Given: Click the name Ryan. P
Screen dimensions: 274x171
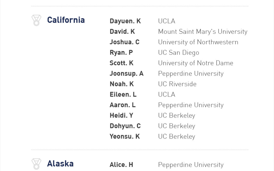Looking at the screenshot, I should coord(121,53).
